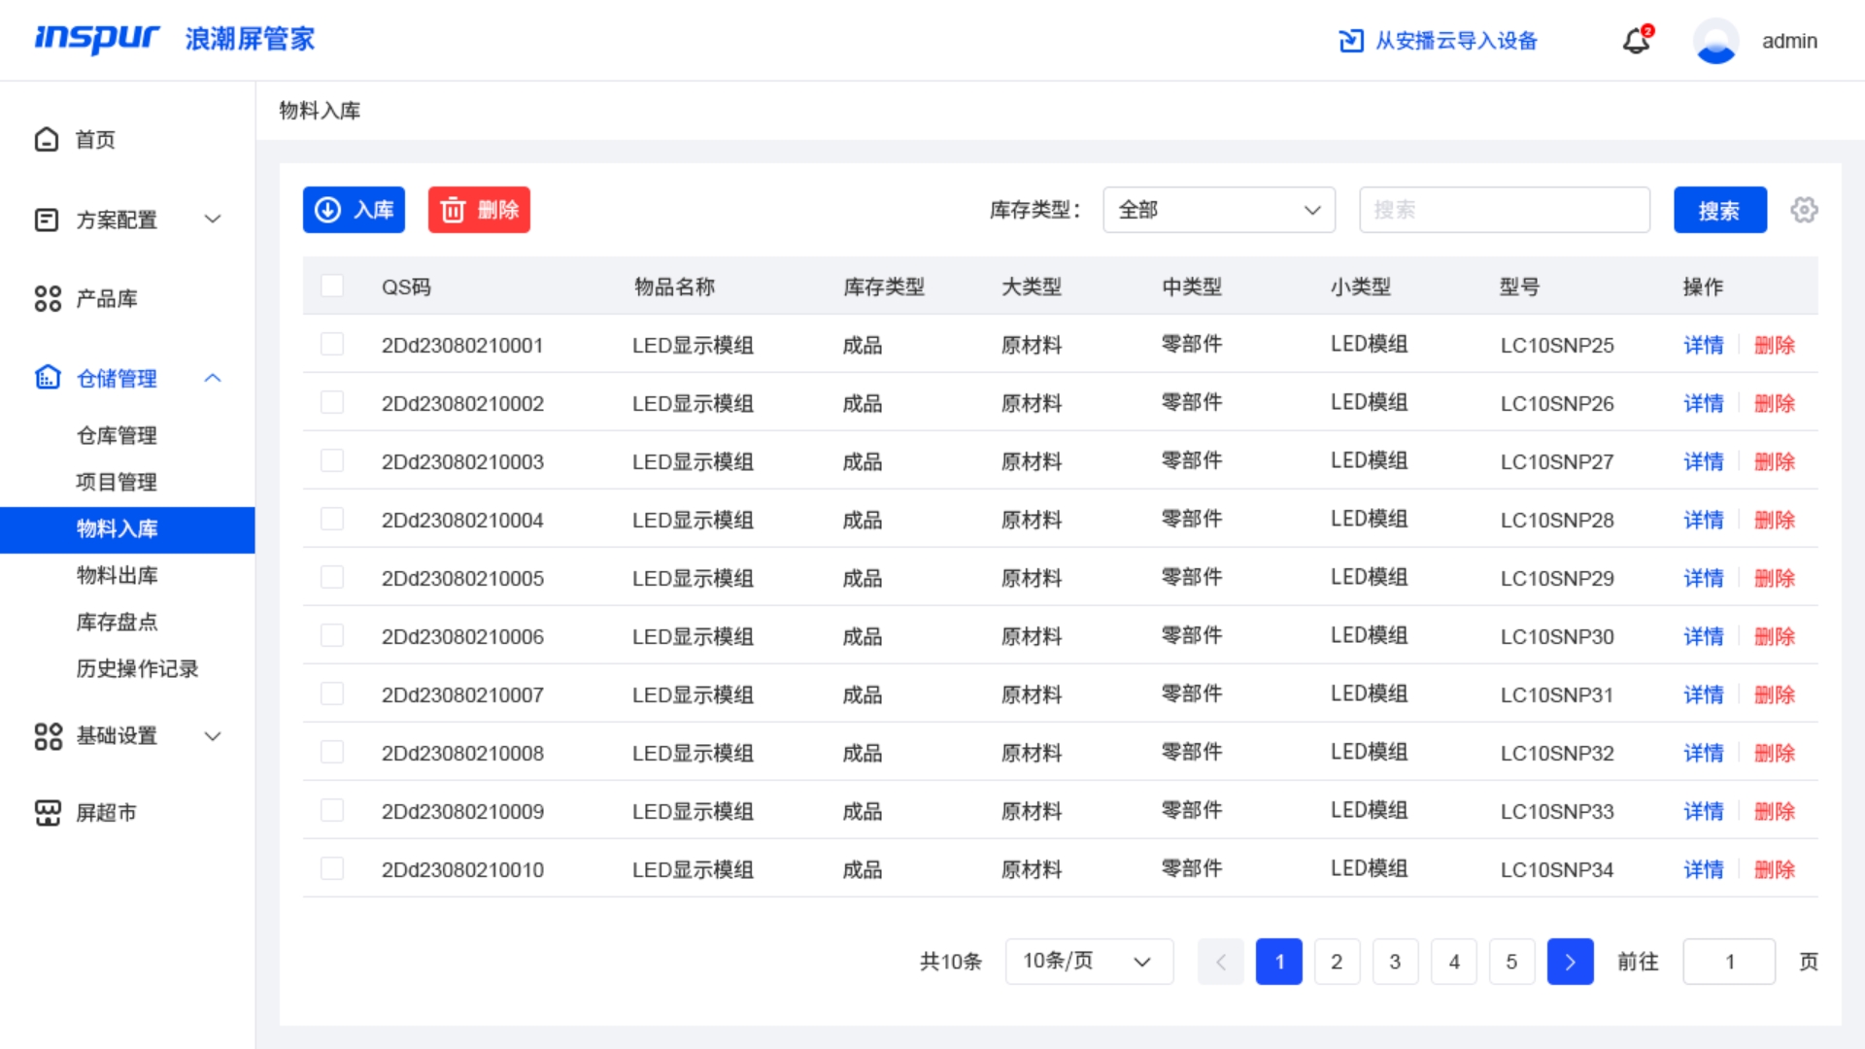
Task: Check row 2Dd23080210004
Action: pos(332,519)
